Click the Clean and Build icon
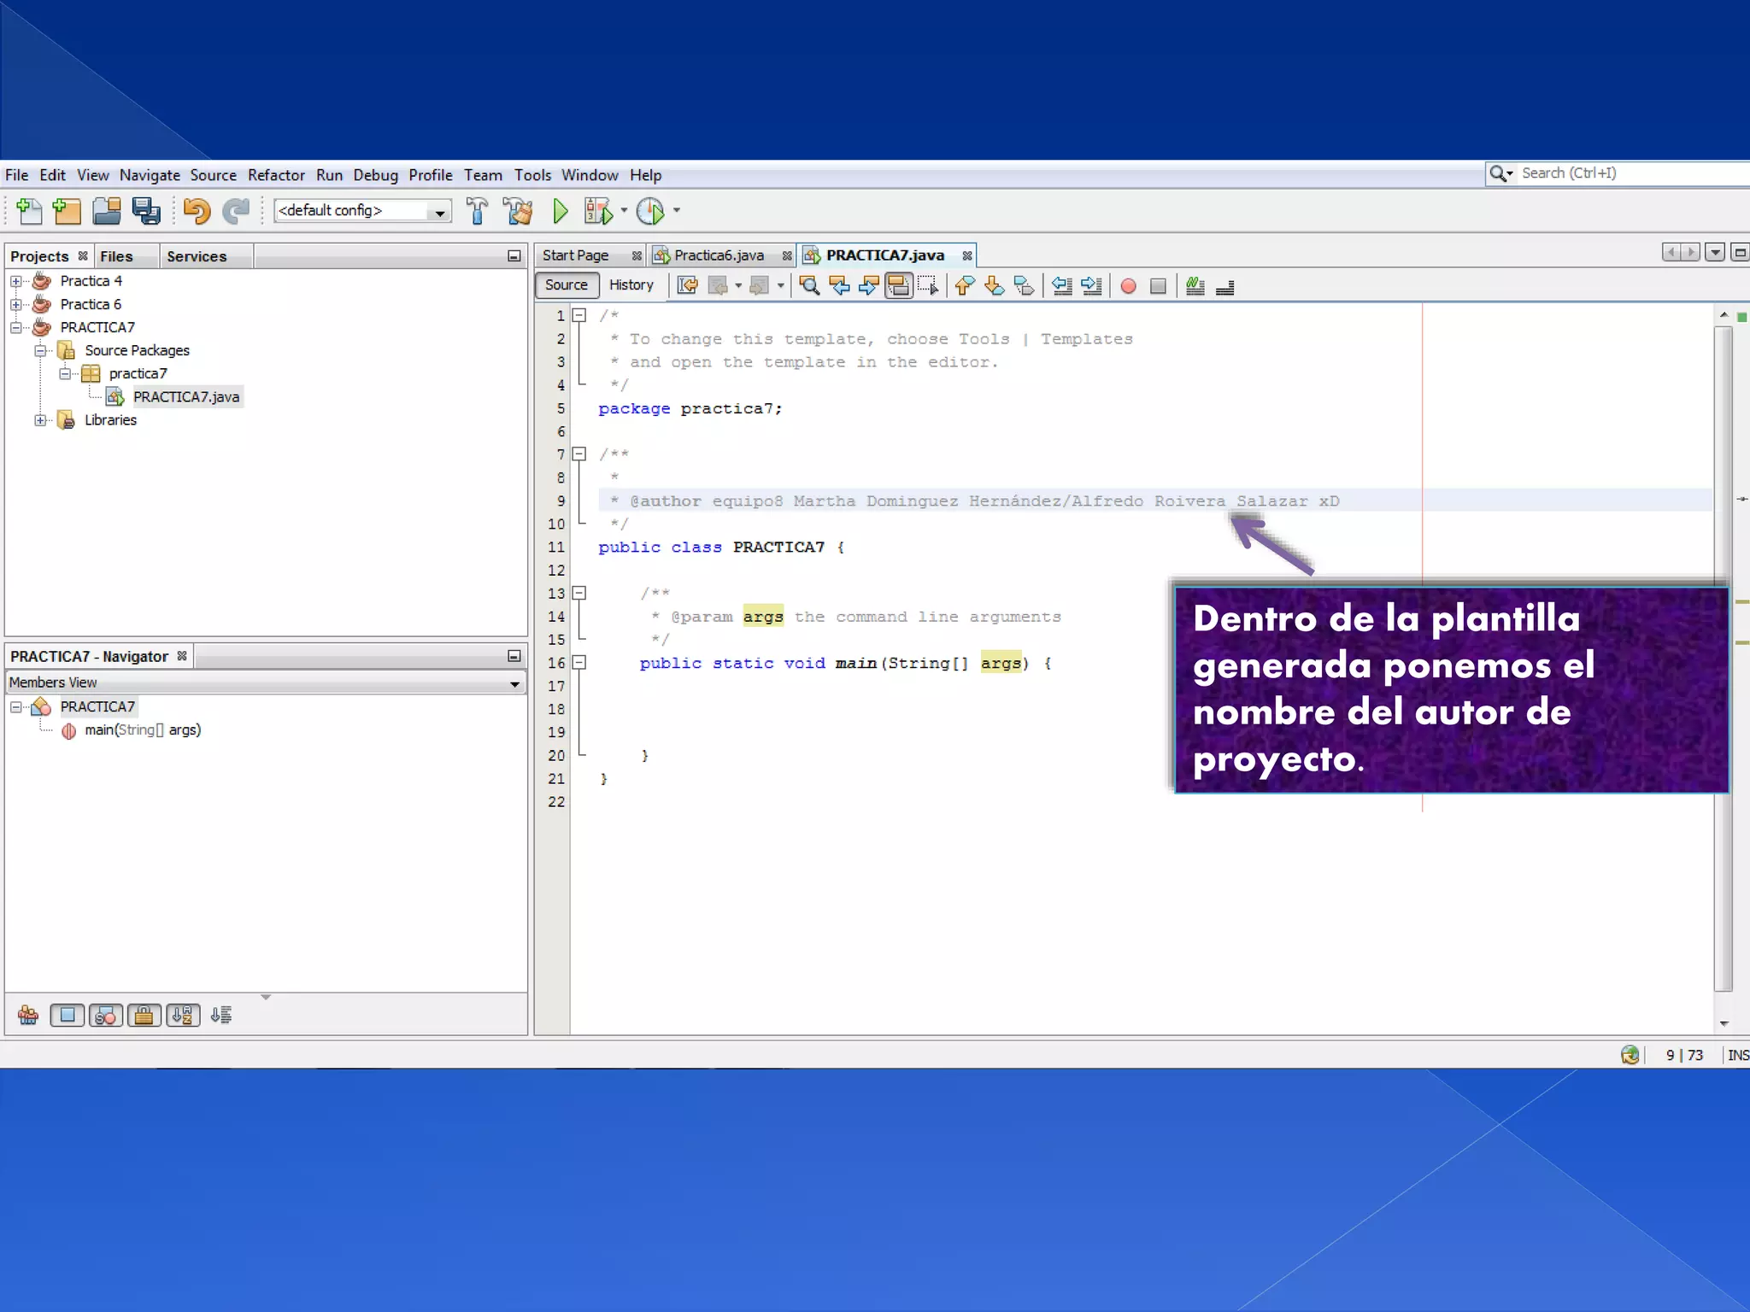The width and height of the screenshot is (1750, 1312). click(518, 211)
